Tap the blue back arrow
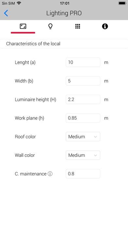 coord(6,13)
